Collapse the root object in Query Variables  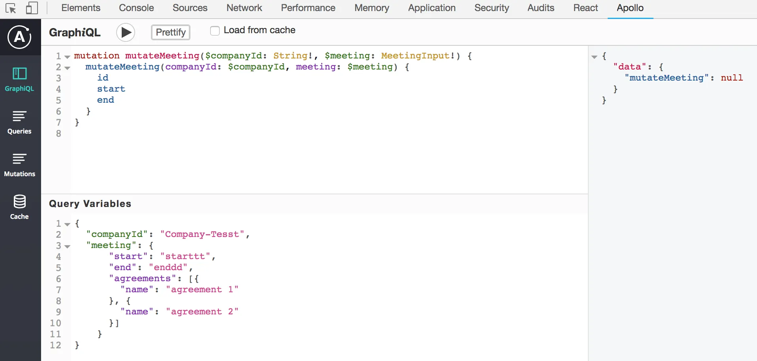point(68,224)
